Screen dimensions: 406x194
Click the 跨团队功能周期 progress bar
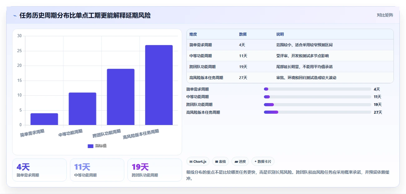click(318, 105)
